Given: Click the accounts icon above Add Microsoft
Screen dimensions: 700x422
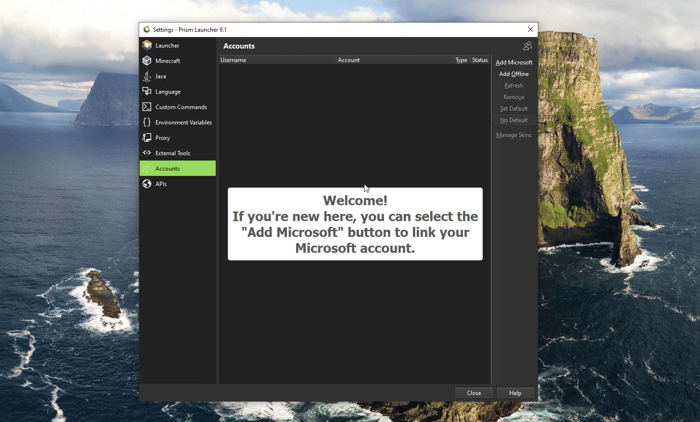Looking at the screenshot, I should pyautogui.click(x=527, y=45).
